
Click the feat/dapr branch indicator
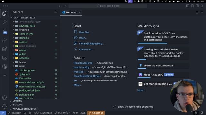point(15,113)
